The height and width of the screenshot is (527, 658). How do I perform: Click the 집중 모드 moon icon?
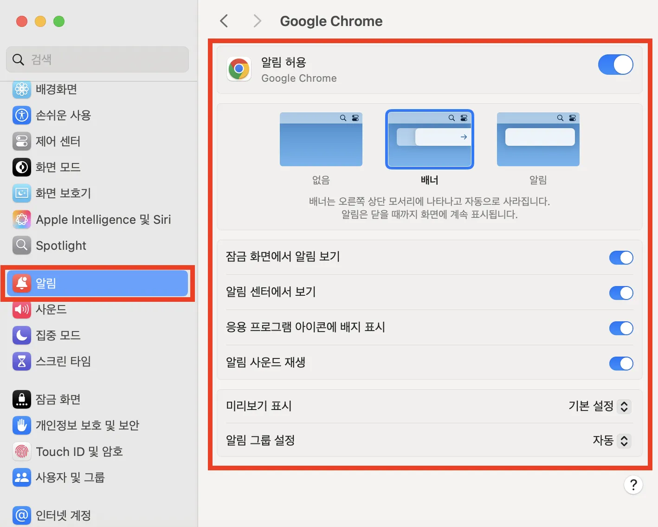point(22,335)
